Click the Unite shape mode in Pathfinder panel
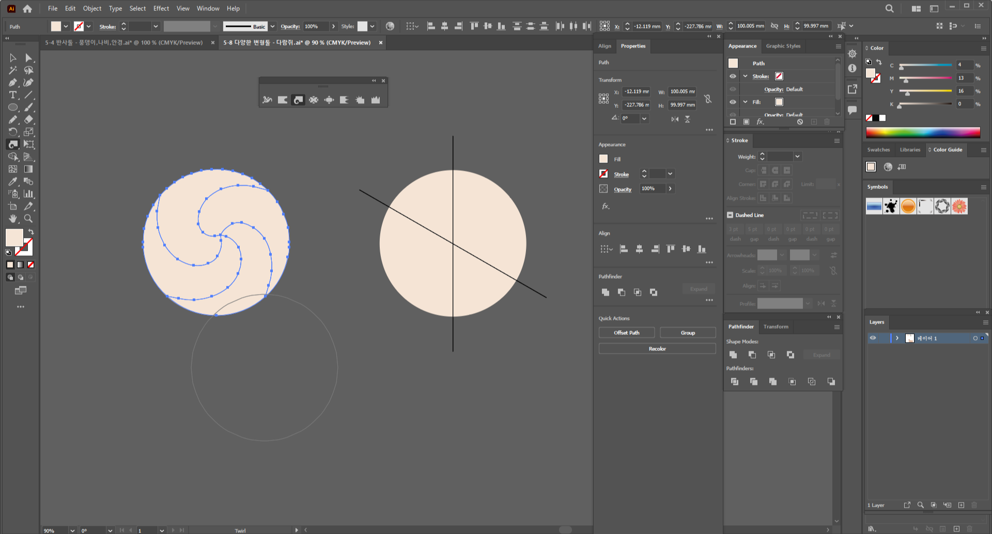992x534 pixels. click(733, 355)
